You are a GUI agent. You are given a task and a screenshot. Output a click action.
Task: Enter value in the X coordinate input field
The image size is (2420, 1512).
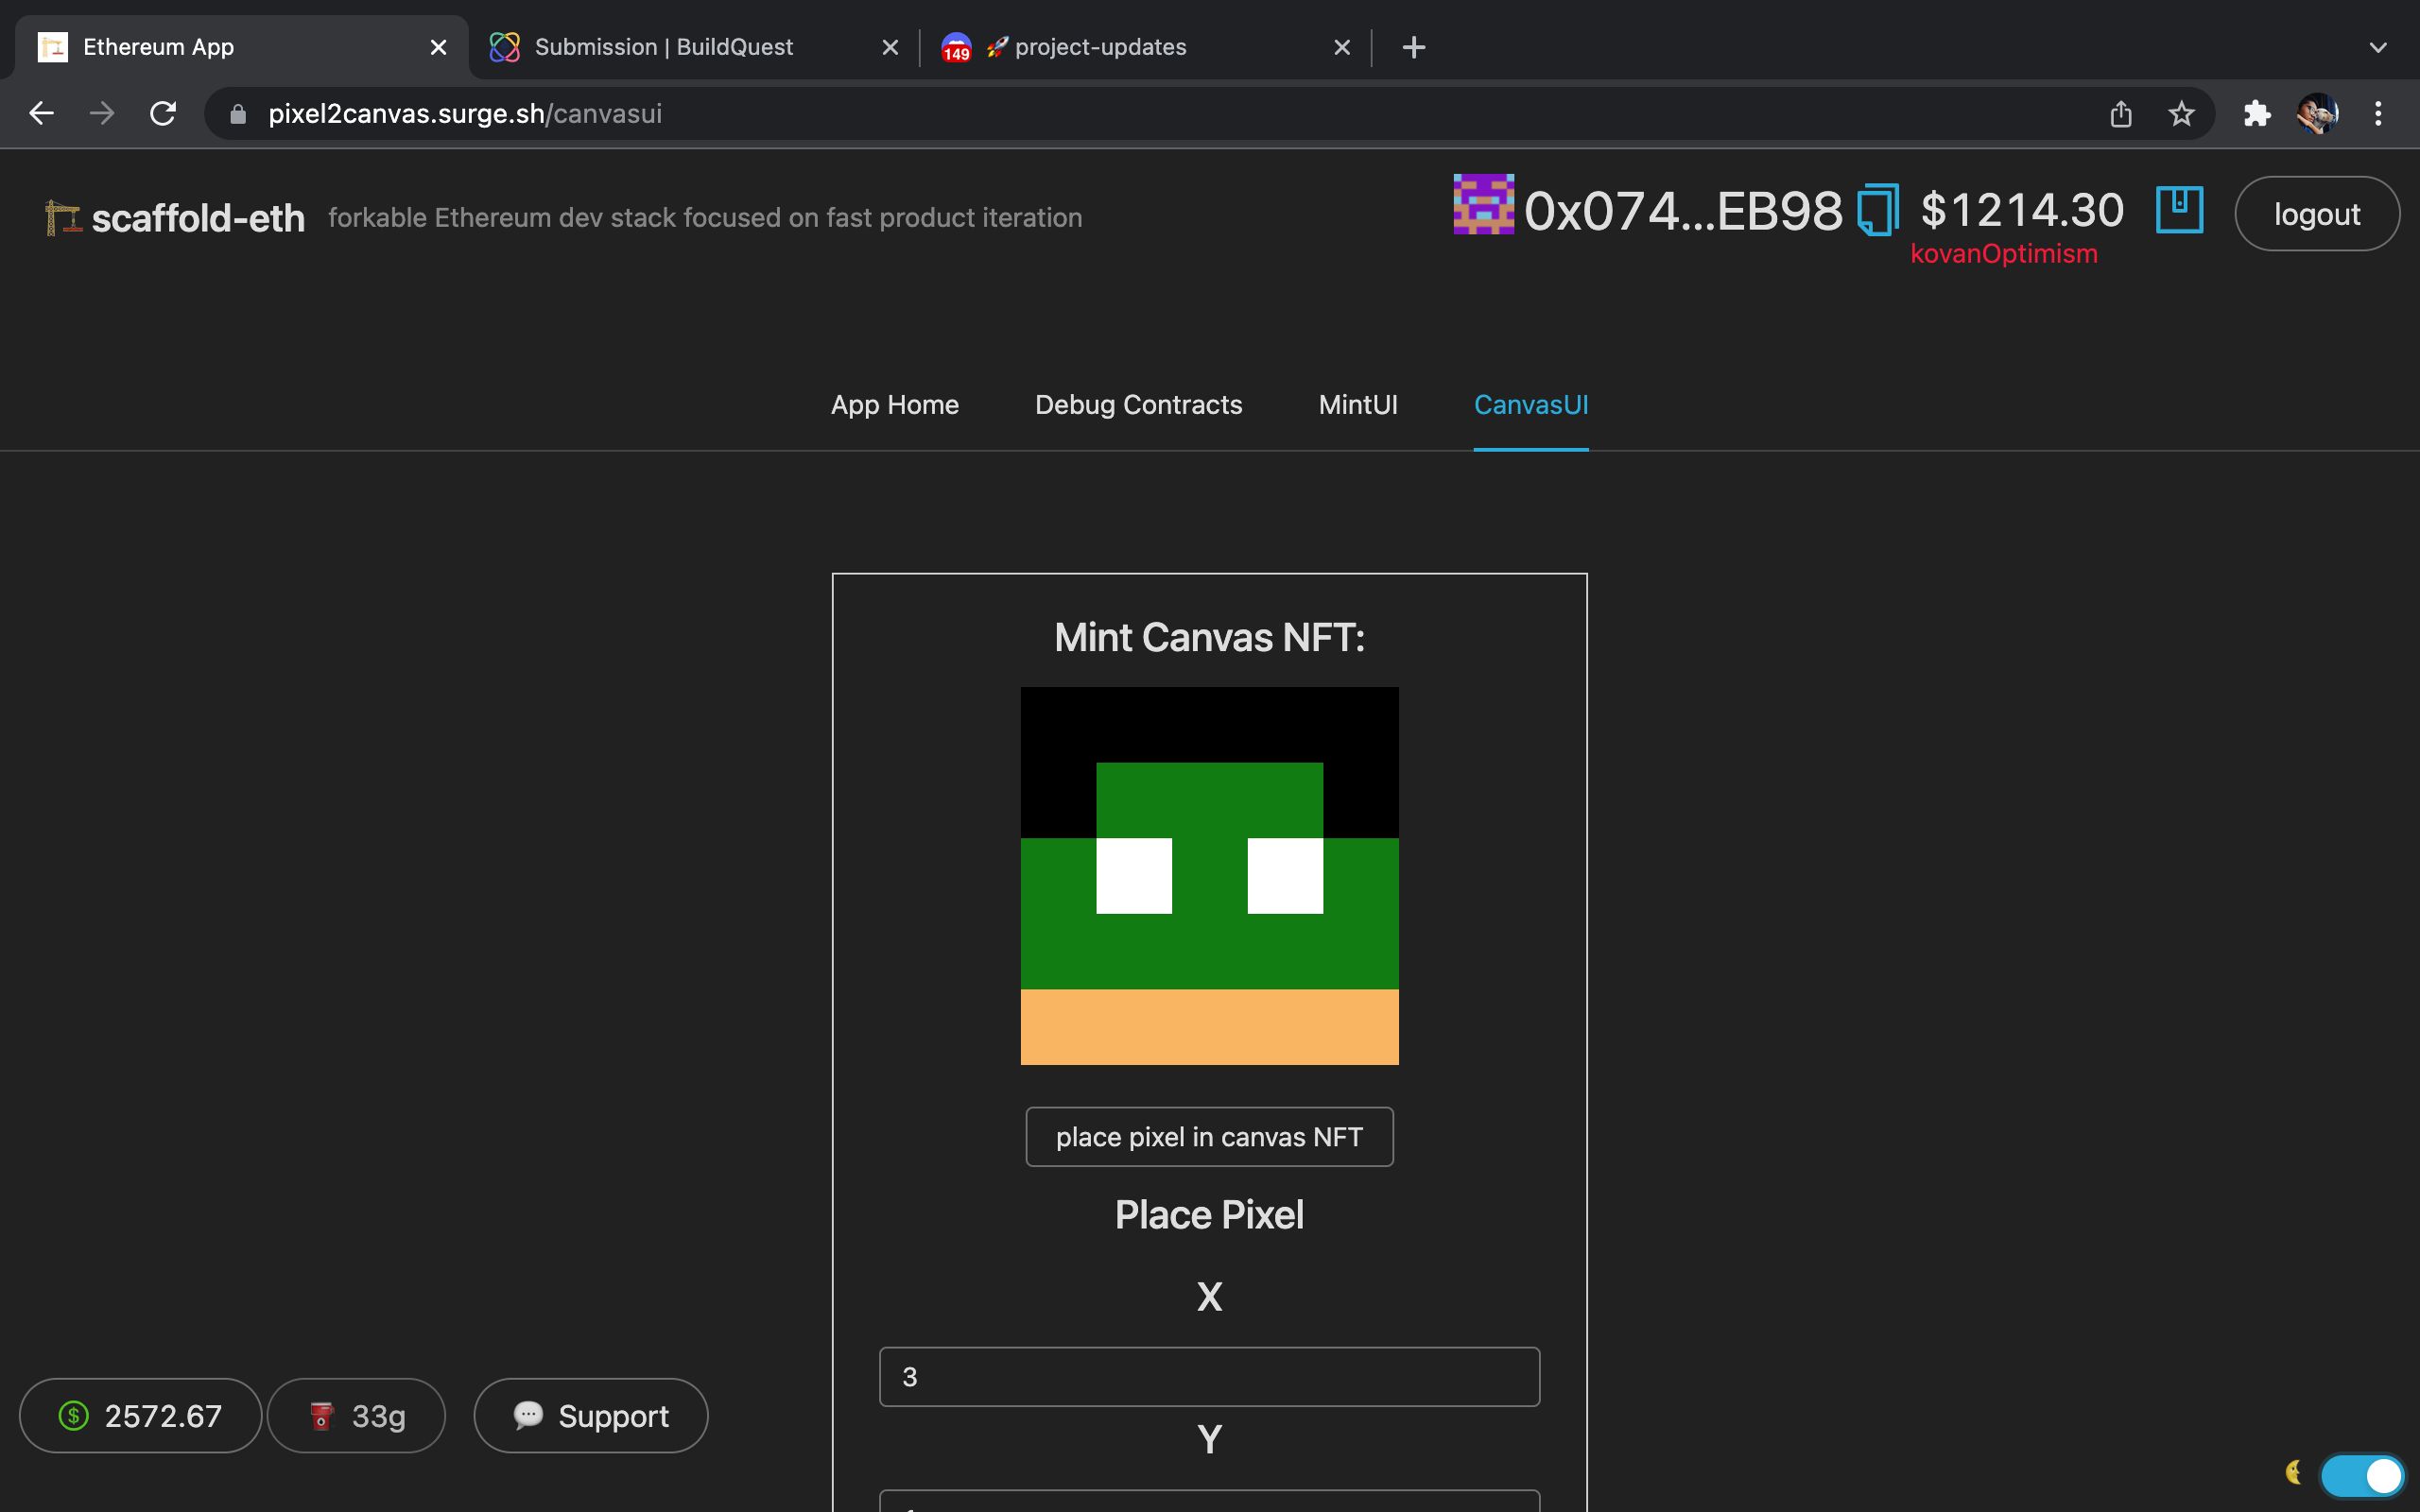tap(1209, 1376)
